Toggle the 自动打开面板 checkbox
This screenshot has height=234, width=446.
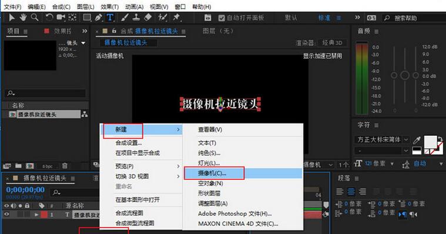222,18
